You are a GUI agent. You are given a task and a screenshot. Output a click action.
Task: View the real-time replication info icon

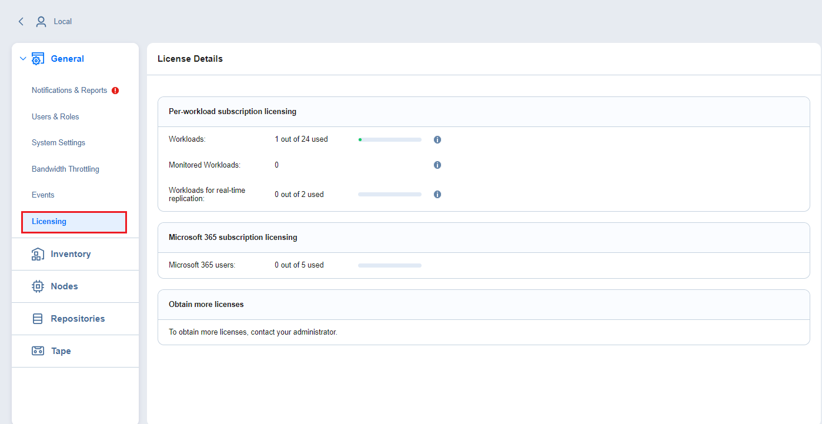coord(437,194)
